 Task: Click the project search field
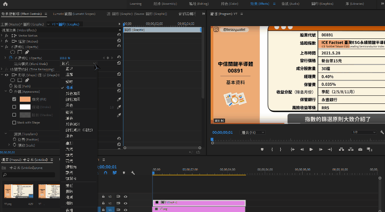[28, 175]
